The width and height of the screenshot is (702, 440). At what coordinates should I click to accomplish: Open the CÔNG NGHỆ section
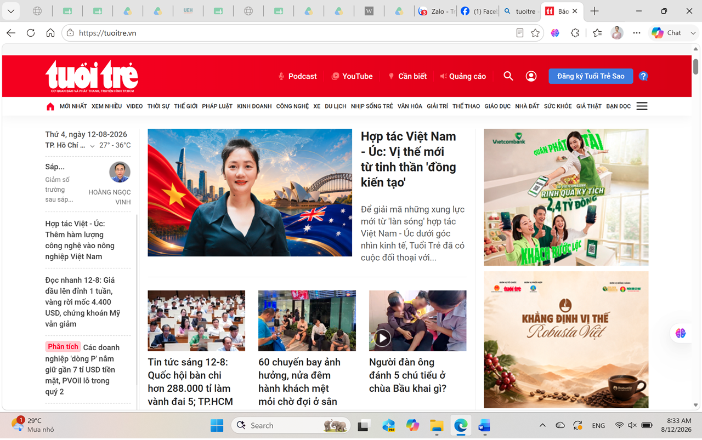point(292,106)
